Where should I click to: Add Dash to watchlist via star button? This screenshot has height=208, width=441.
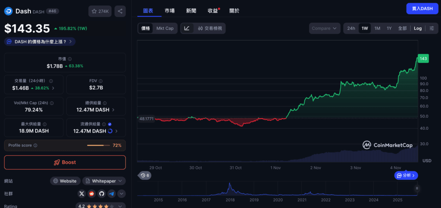click(99, 11)
